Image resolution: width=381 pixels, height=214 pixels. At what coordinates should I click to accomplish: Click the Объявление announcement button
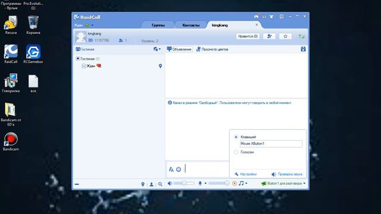tap(179, 49)
